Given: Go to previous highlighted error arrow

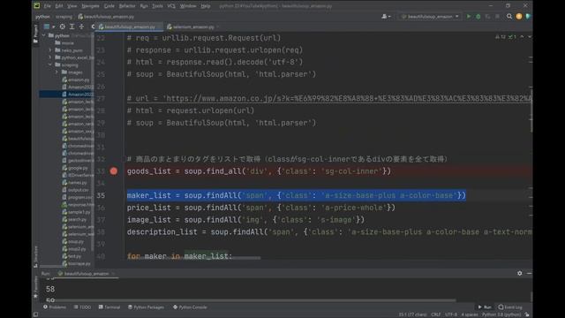Looking at the screenshot, I should [522, 37].
